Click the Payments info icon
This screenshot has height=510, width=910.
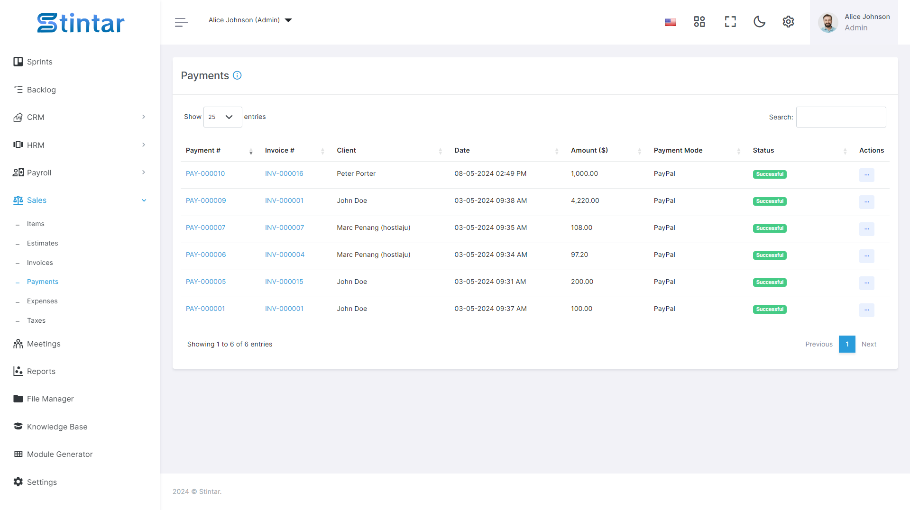point(237,75)
